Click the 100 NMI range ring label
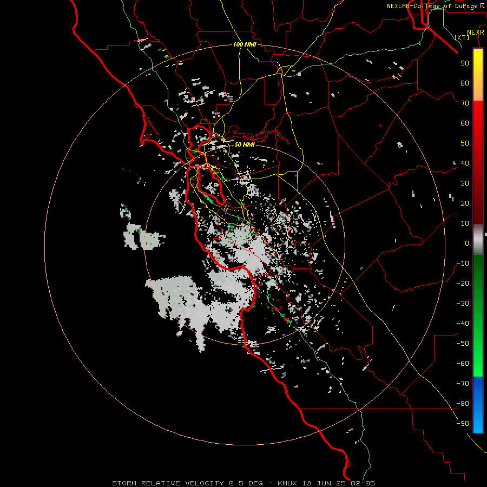This screenshot has width=487, height=487. click(x=245, y=44)
